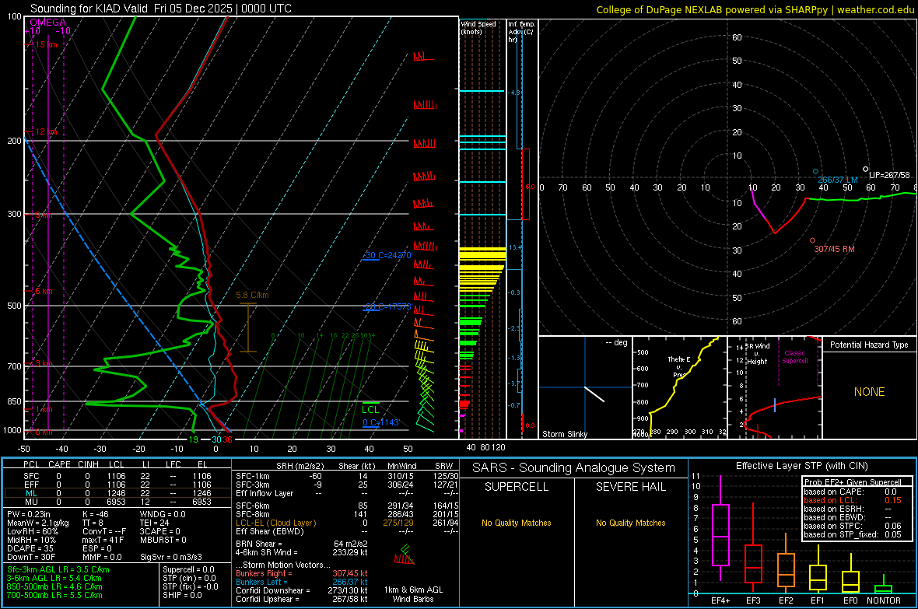Click the 'SARS - Sounding Analogue System' heading
918x609 pixels.
click(574, 468)
